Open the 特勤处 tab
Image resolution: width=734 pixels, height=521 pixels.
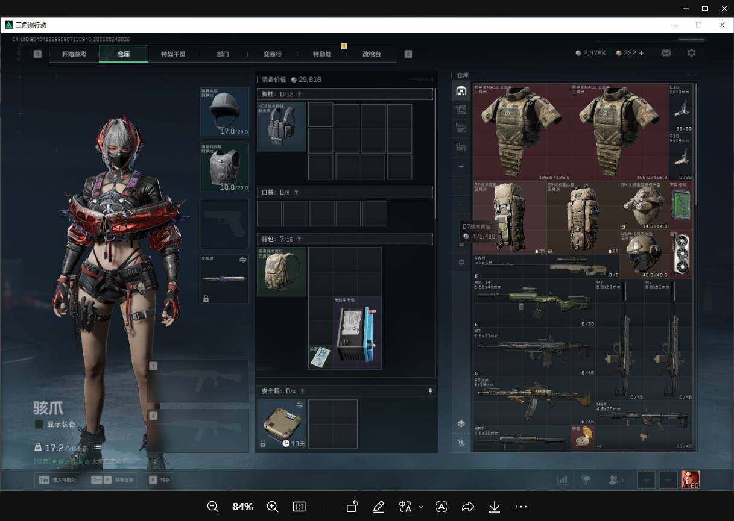click(322, 54)
